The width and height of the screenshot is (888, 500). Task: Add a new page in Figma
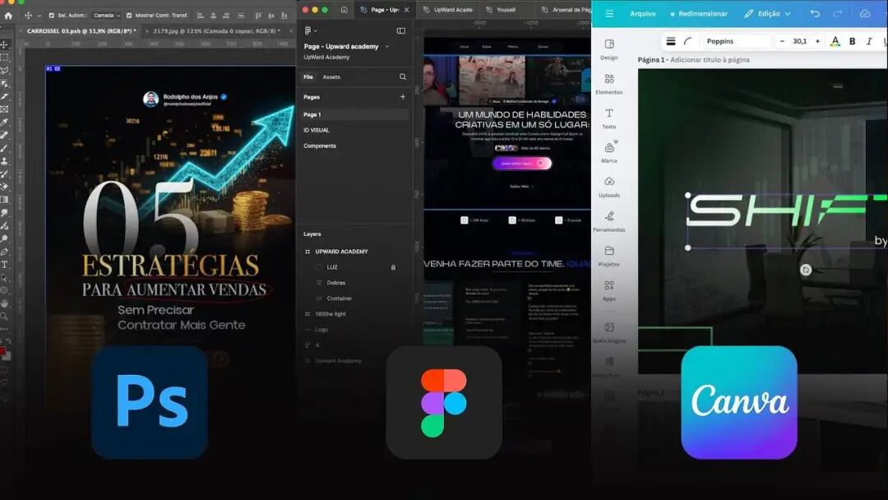(x=403, y=97)
